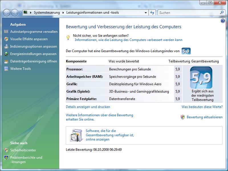Click the light bulb tip icon
The image size is (228, 171).
tap(68, 38)
